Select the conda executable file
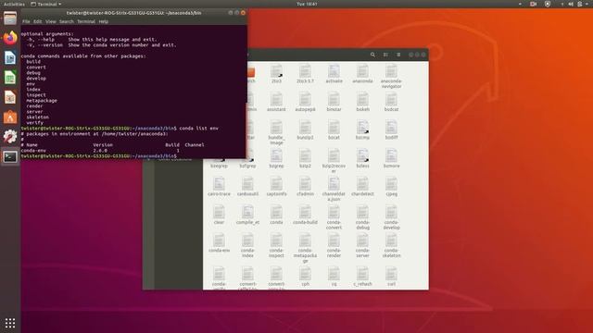Screen dimensions: 593x333 (276, 215)
